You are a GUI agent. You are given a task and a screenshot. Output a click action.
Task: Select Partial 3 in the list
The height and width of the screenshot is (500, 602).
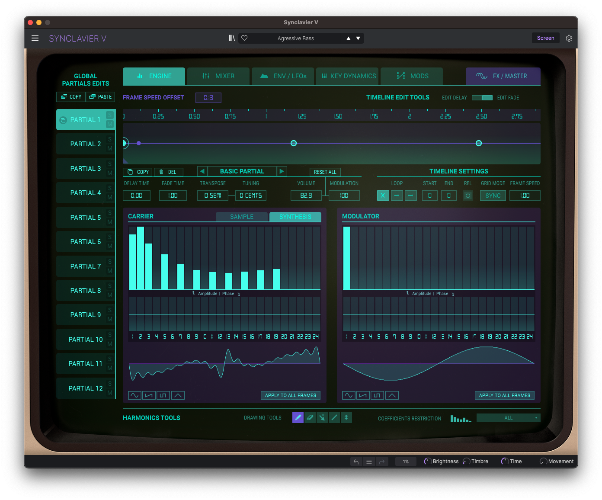tap(86, 169)
